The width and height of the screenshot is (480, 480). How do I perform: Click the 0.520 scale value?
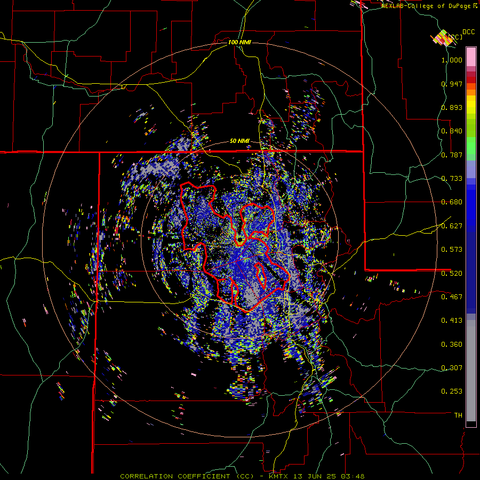[x=452, y=274]
